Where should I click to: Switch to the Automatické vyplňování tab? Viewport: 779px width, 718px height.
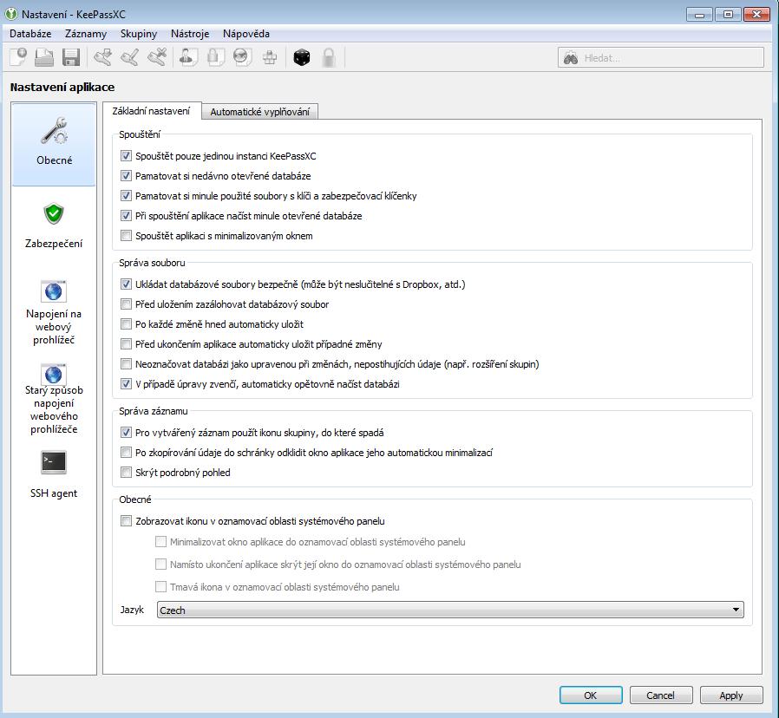260,112
